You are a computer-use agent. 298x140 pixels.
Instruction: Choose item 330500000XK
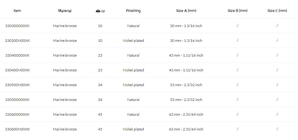[17, 100]
